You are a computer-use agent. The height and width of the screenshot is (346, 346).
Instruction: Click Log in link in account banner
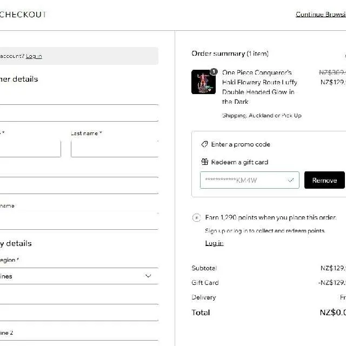tap(34, 56)
